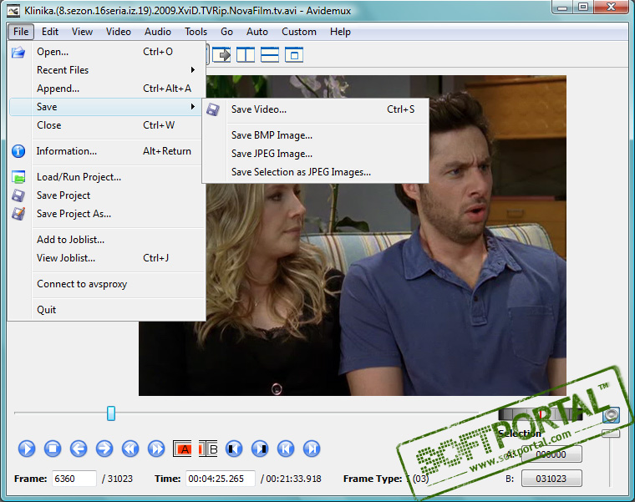Open the Auto menu

coord(257,32)
